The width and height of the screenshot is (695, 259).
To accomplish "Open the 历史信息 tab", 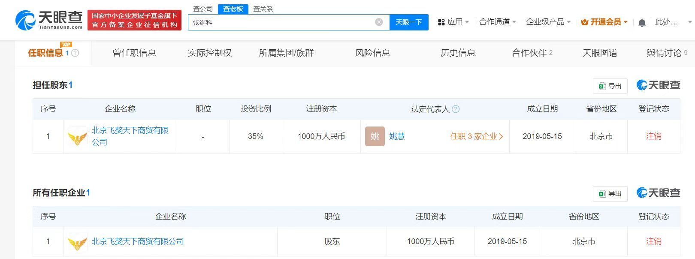I will pyautogui.click(x=458, y=53).
